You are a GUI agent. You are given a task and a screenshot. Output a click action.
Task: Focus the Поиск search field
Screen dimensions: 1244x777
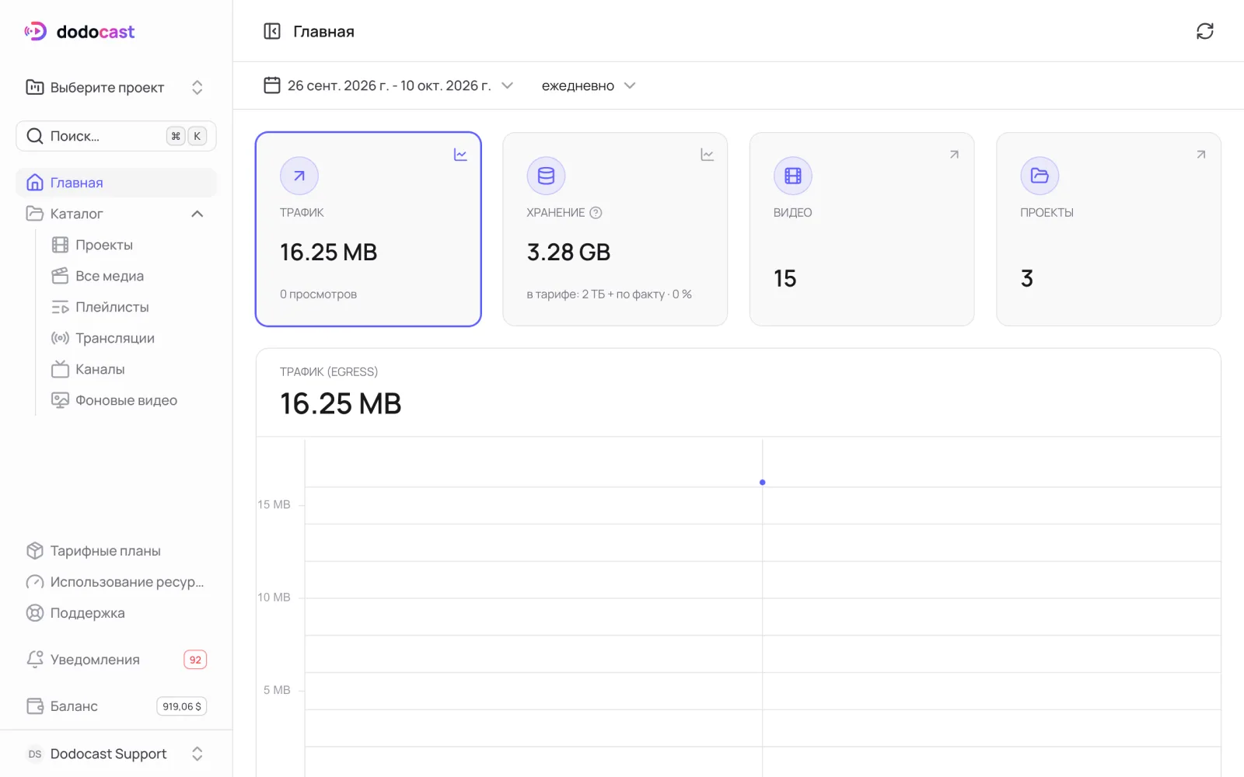tap(116, 136)
